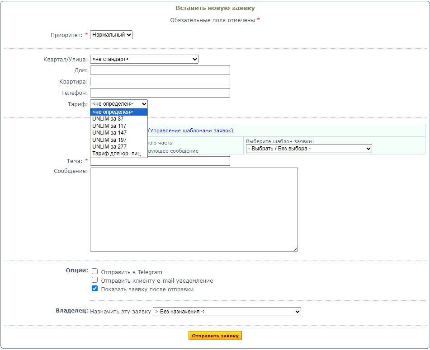Open the Владелец assignment dropdown
The height and width of the screenshot is (350, 430).
pos(227,312)
